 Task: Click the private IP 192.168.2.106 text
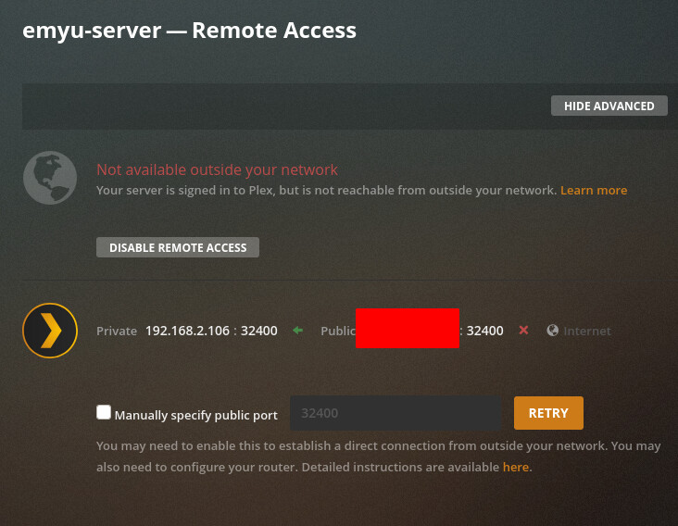tap(187, 331)
